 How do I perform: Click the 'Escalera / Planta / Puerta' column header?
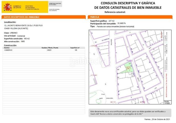tap(50, 48)
